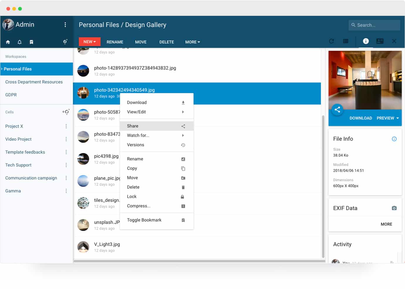Click round share button on image preview
The width and height of the screenshot is (405, 289).
tap(337, 110)
